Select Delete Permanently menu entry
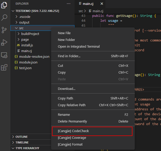The width and height of the screenshot is (161, 151). point(72,121)
